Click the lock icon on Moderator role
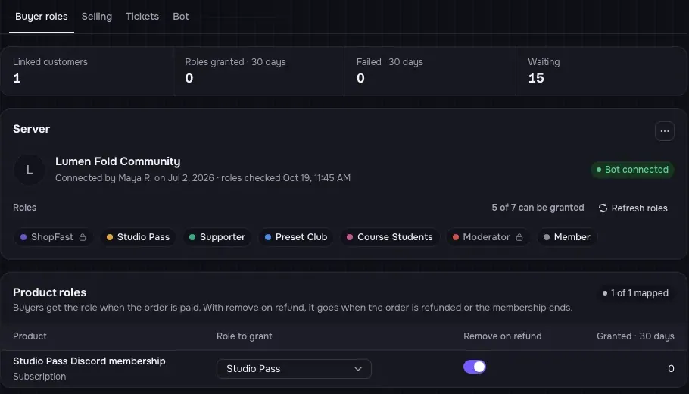The height and width of the screenshot is (394, 689). pyautogui.click(x=519, y=237)
